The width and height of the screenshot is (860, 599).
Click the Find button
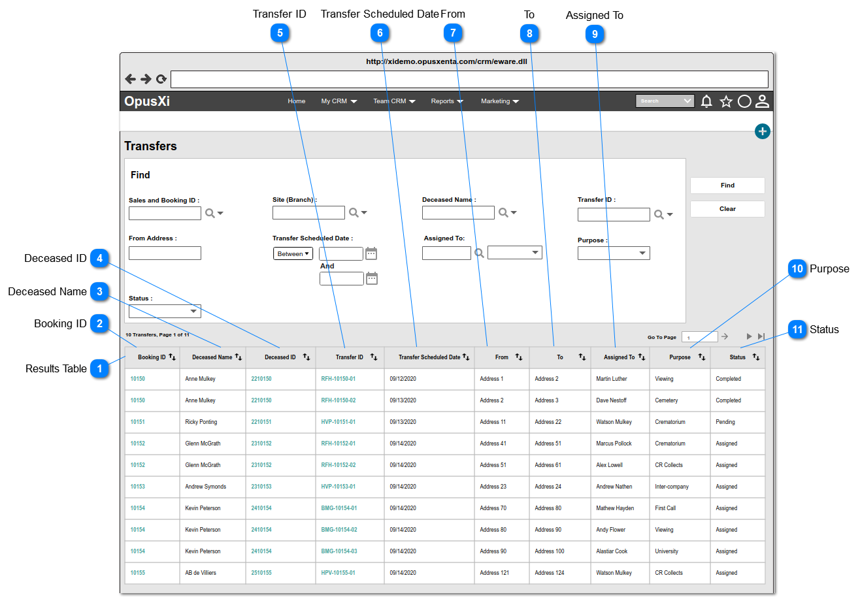click(x=727, y=186)
